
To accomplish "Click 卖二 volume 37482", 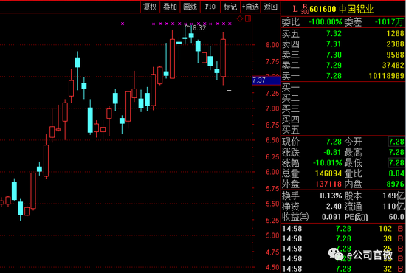I will coord(393,65).
